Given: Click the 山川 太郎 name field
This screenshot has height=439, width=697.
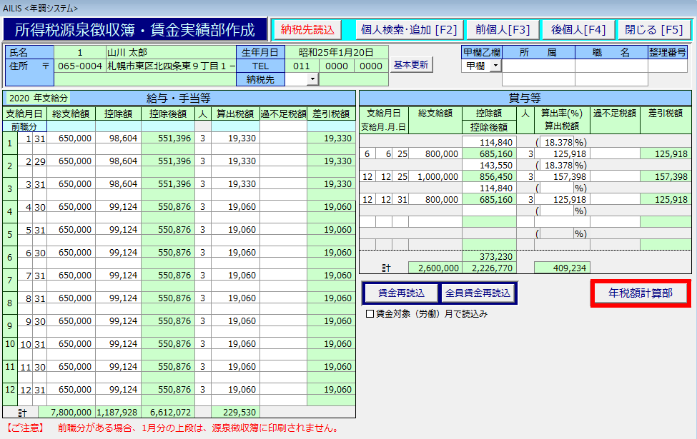Looking at the screenshot, I should coord(170,52).
